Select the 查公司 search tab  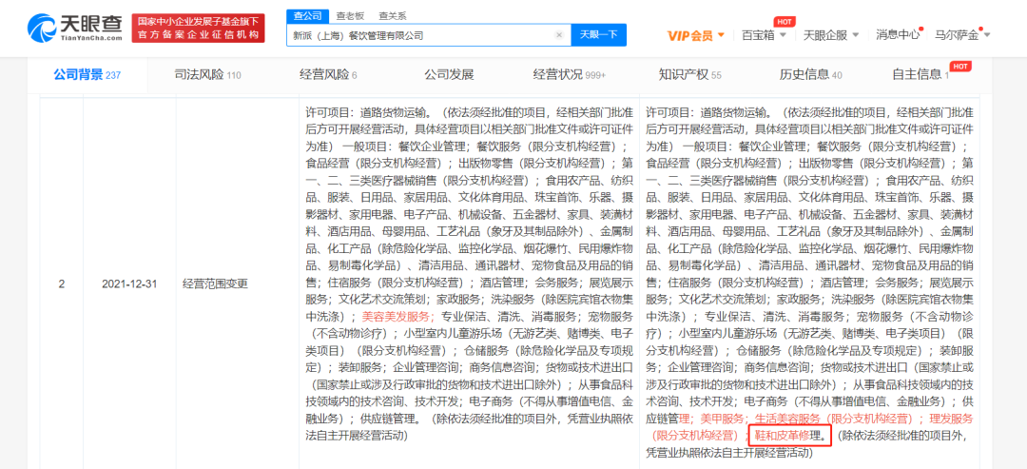tap(307, 16)
